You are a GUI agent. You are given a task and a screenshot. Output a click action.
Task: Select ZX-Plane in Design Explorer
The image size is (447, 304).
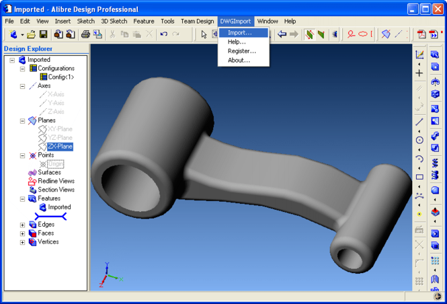point(60,147)
